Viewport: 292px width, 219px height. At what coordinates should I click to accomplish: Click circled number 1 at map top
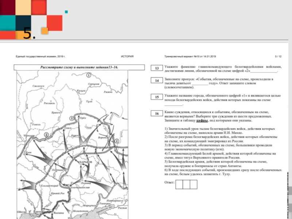[88, 75]
